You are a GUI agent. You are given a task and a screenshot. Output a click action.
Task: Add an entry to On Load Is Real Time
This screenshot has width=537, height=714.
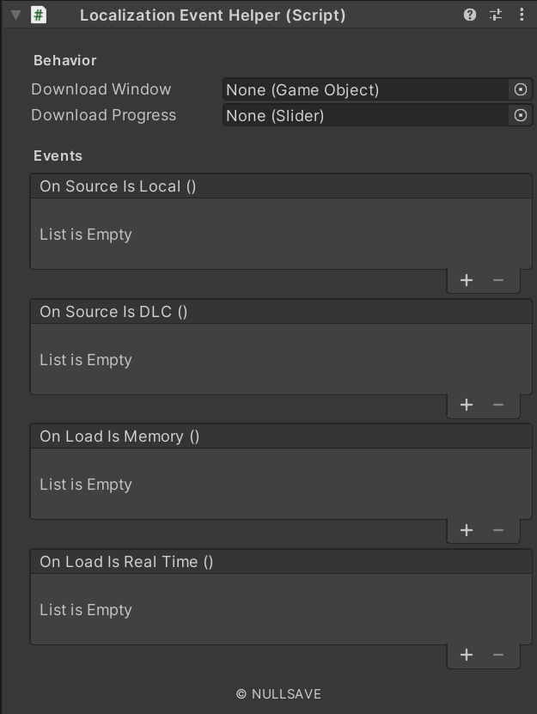[x=467, y=655]
